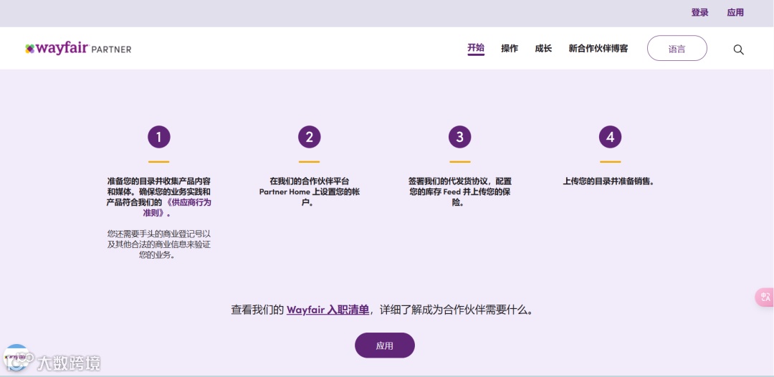
Task: Click the pink translate floating widget
Action: [x=765, y=297]
